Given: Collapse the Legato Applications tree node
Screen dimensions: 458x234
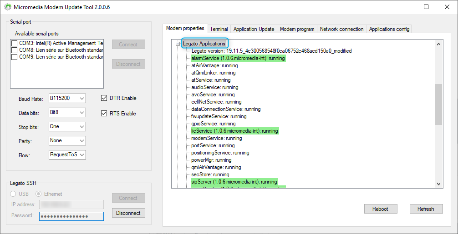Looking at the screenshot, I should [178, 44].
